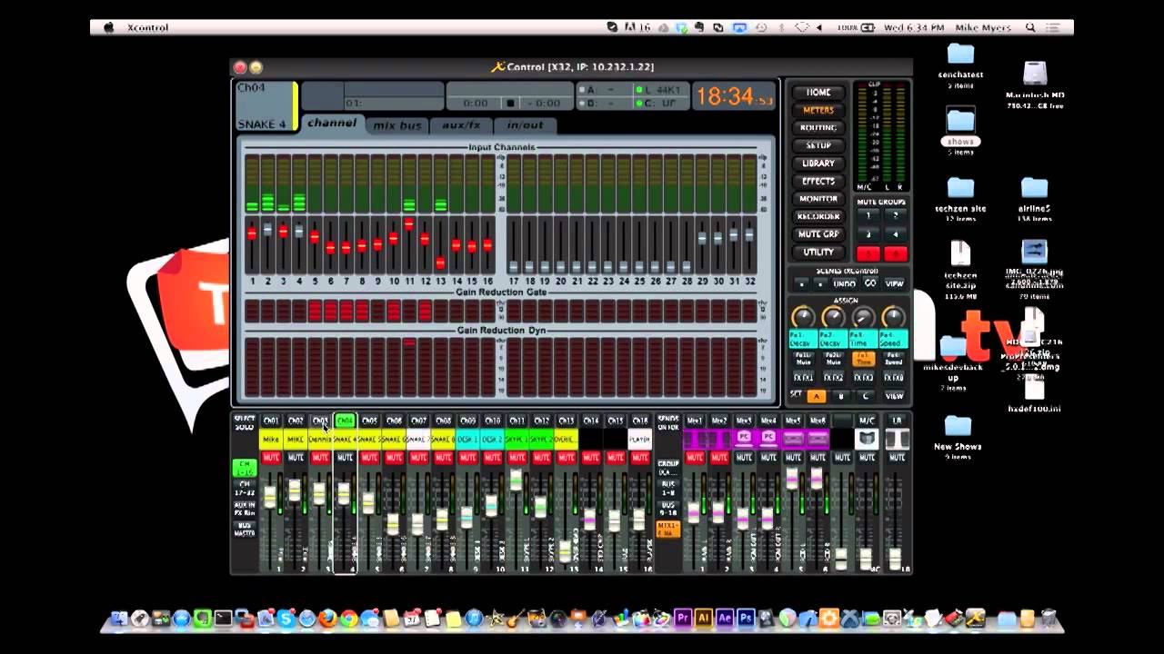
Task: Enable mute group 1
Action: point(868,216)
